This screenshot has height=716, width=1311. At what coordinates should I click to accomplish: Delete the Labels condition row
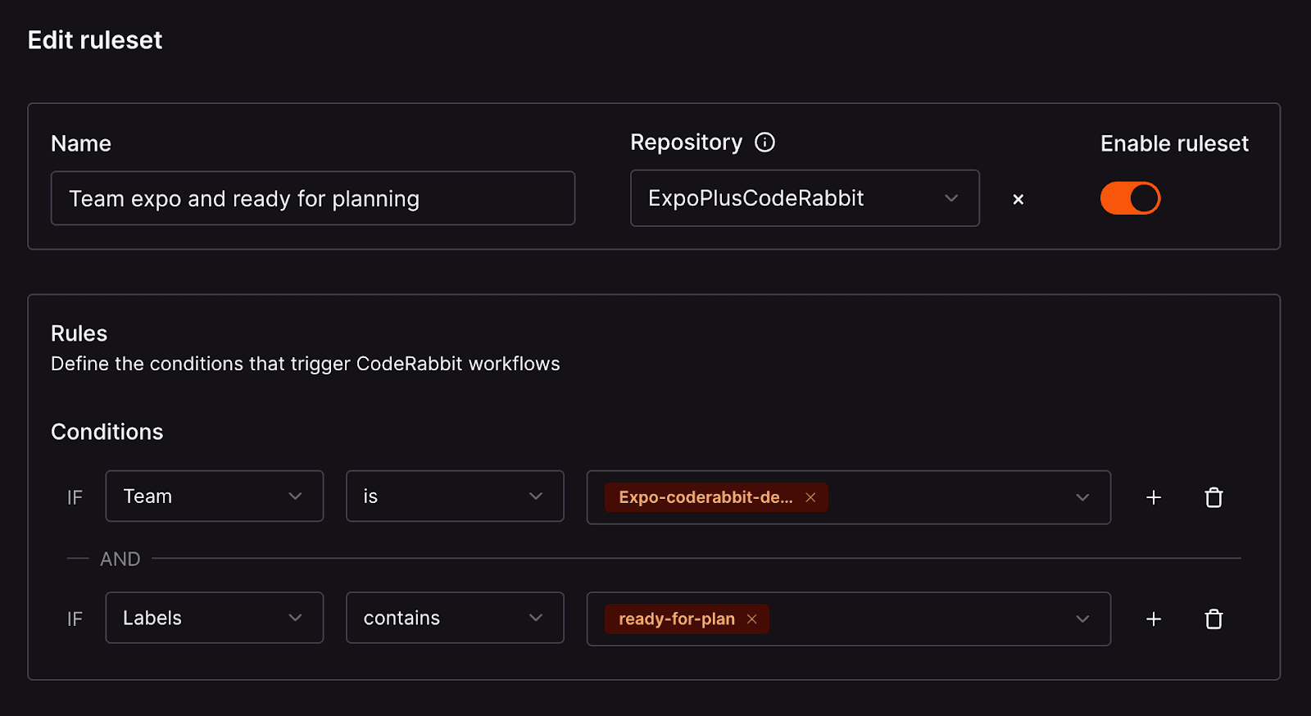(x=1213, y=619)
